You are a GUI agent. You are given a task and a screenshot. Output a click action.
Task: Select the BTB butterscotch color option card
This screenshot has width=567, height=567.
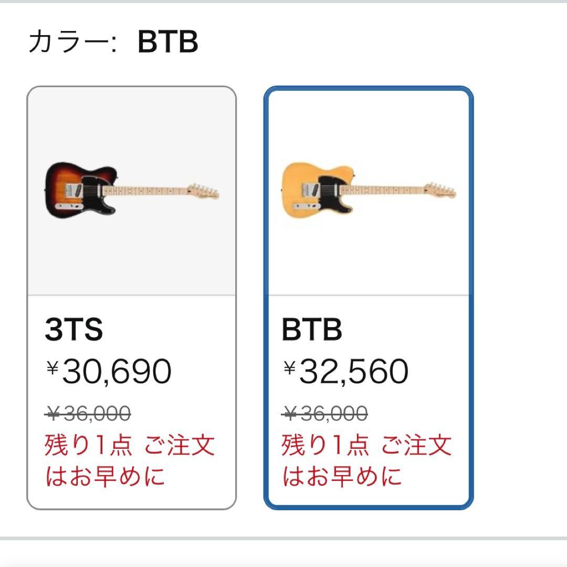tap(368, 297)
